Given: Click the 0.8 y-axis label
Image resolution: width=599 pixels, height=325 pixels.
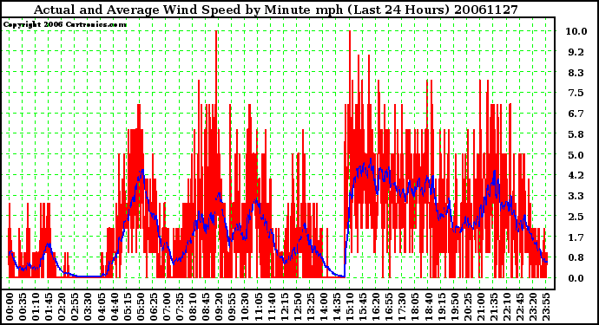Looking at the screenshot, I should tap(576, 258).
